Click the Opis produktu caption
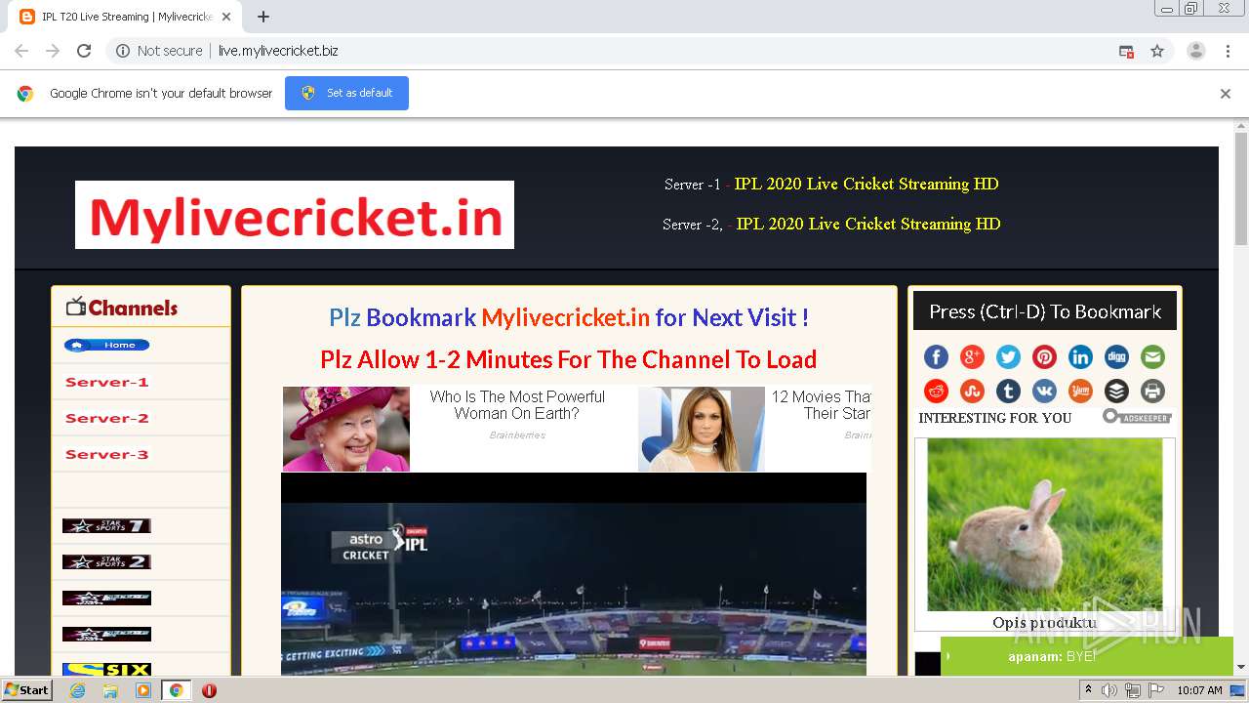Viewport: 1249px width, 703px height. (x=1044, y=623)
